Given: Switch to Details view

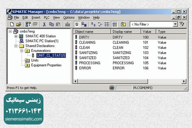Looking at the screenshot, I should pyautogui.click(x=114, y=24).
